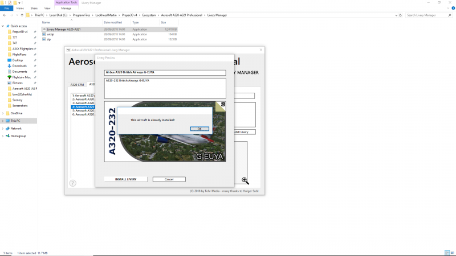Switch to details view icon in status bar
The width and height of the screenshot is (456, 256).
tap(447, 253)
